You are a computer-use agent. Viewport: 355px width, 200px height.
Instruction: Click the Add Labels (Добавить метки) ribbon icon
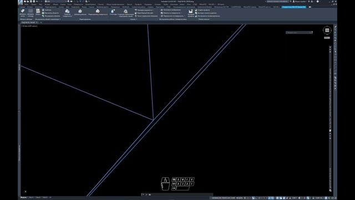click(23, 13)
